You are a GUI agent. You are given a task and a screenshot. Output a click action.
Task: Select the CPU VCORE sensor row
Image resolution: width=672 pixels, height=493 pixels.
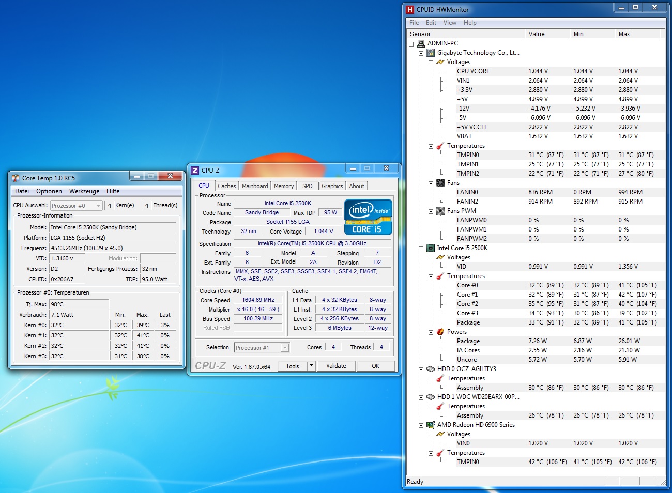(x=536, y=71)
